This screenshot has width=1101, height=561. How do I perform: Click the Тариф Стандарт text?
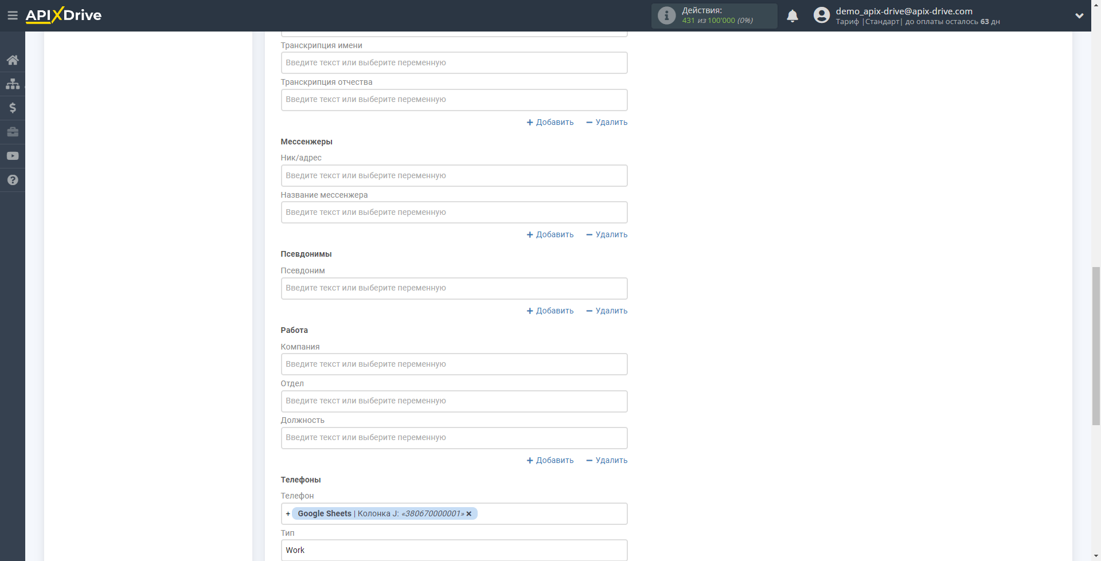[868, 22]
